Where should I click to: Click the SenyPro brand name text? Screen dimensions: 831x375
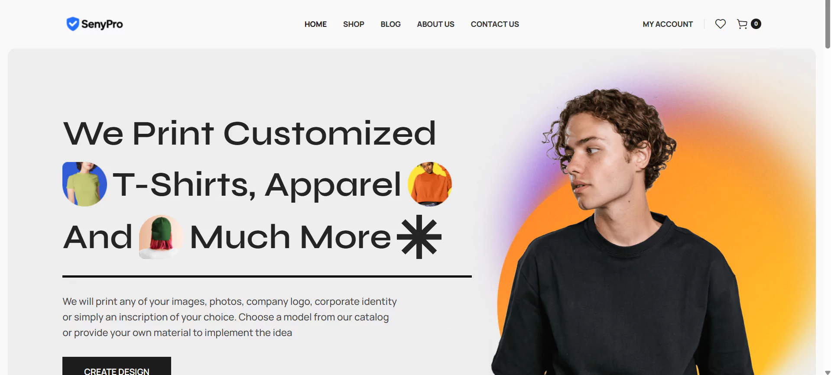102,24
